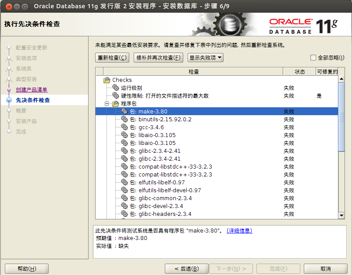352x275 pixels.
Task: Maximize the installer window
Action: click(25, 7)
